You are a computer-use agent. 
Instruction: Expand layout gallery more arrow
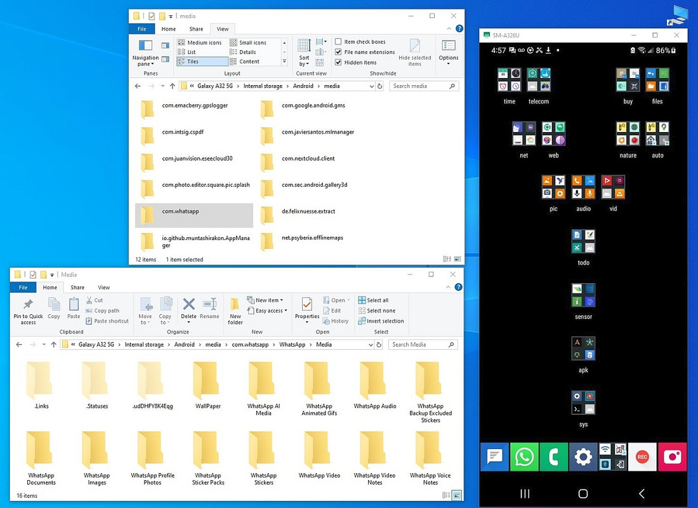click(284, 62)
